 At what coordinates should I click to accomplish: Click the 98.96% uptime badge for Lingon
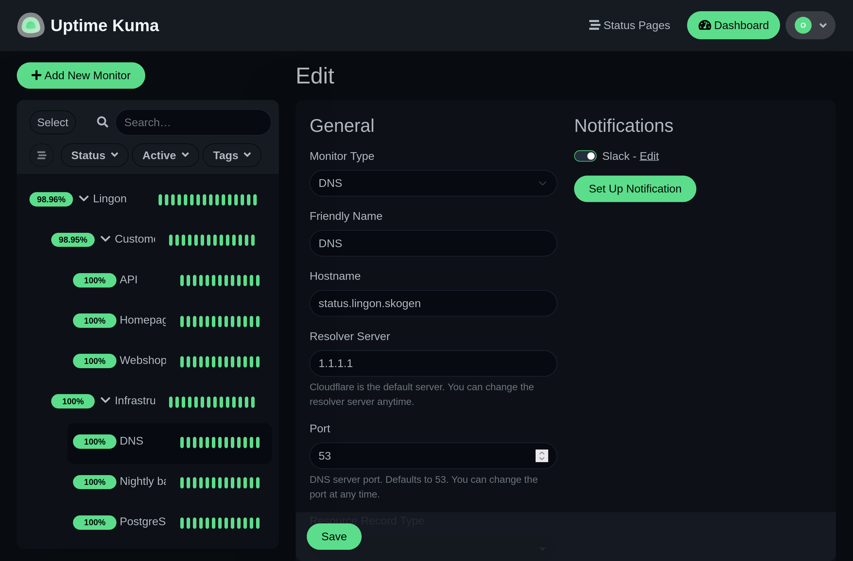pos(51,200)
